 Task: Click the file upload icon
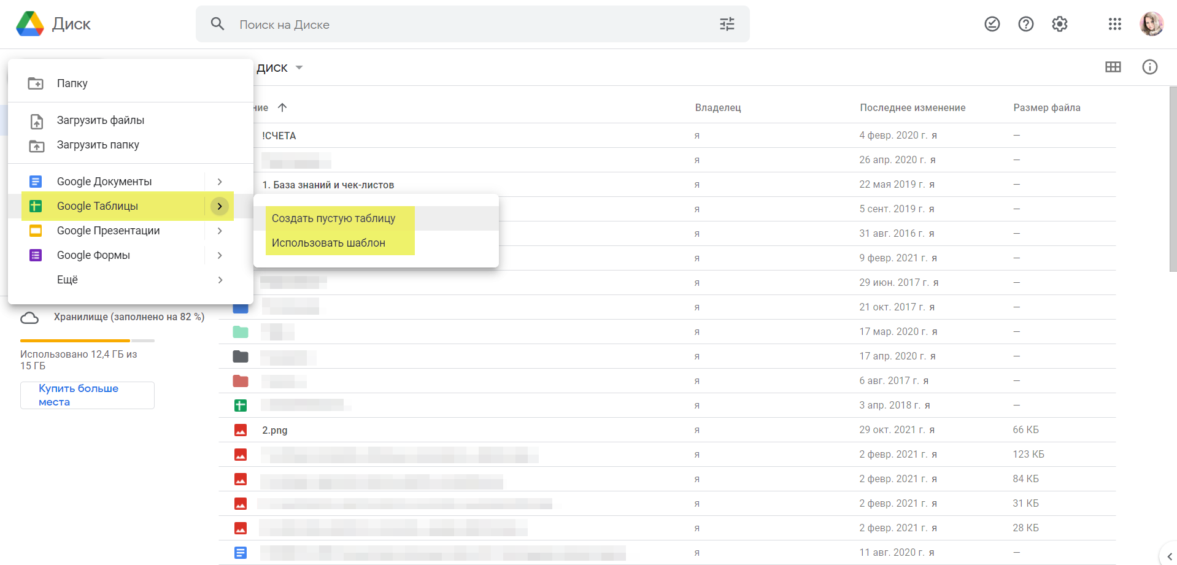[37, 121]
